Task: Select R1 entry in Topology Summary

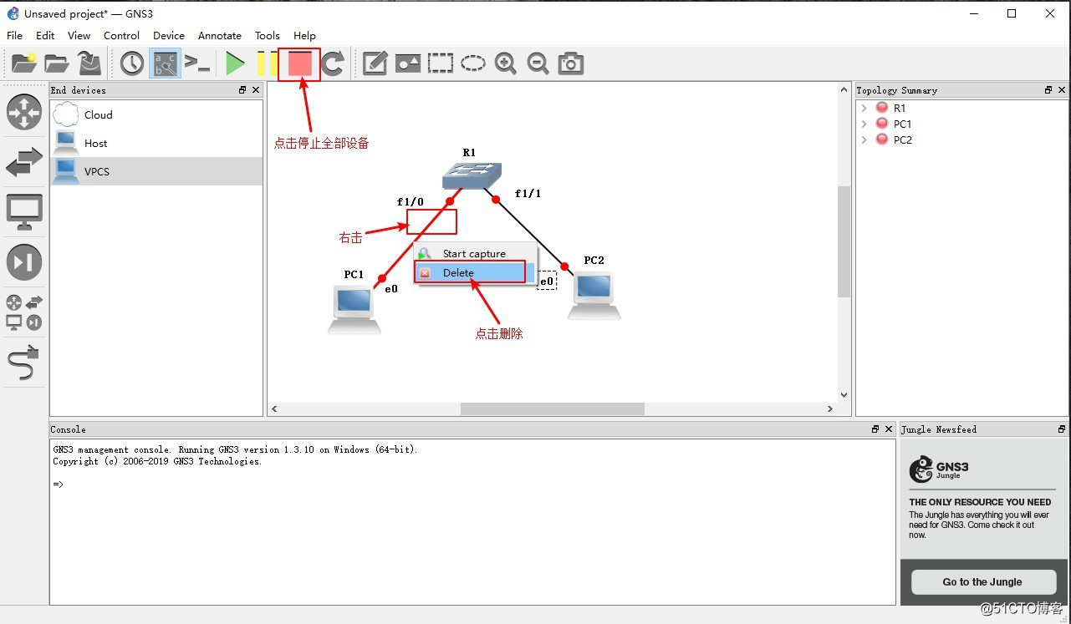Action: (900, 108)
